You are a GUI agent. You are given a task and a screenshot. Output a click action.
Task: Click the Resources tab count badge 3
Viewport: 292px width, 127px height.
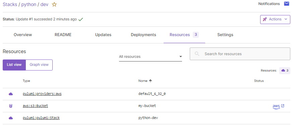point(196,35)
